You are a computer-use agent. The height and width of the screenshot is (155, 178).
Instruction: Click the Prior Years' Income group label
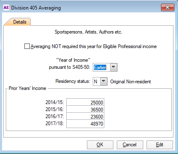[x=27, y=88]
